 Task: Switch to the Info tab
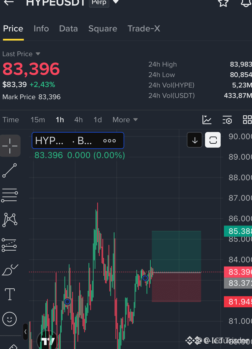pos(41,29)
